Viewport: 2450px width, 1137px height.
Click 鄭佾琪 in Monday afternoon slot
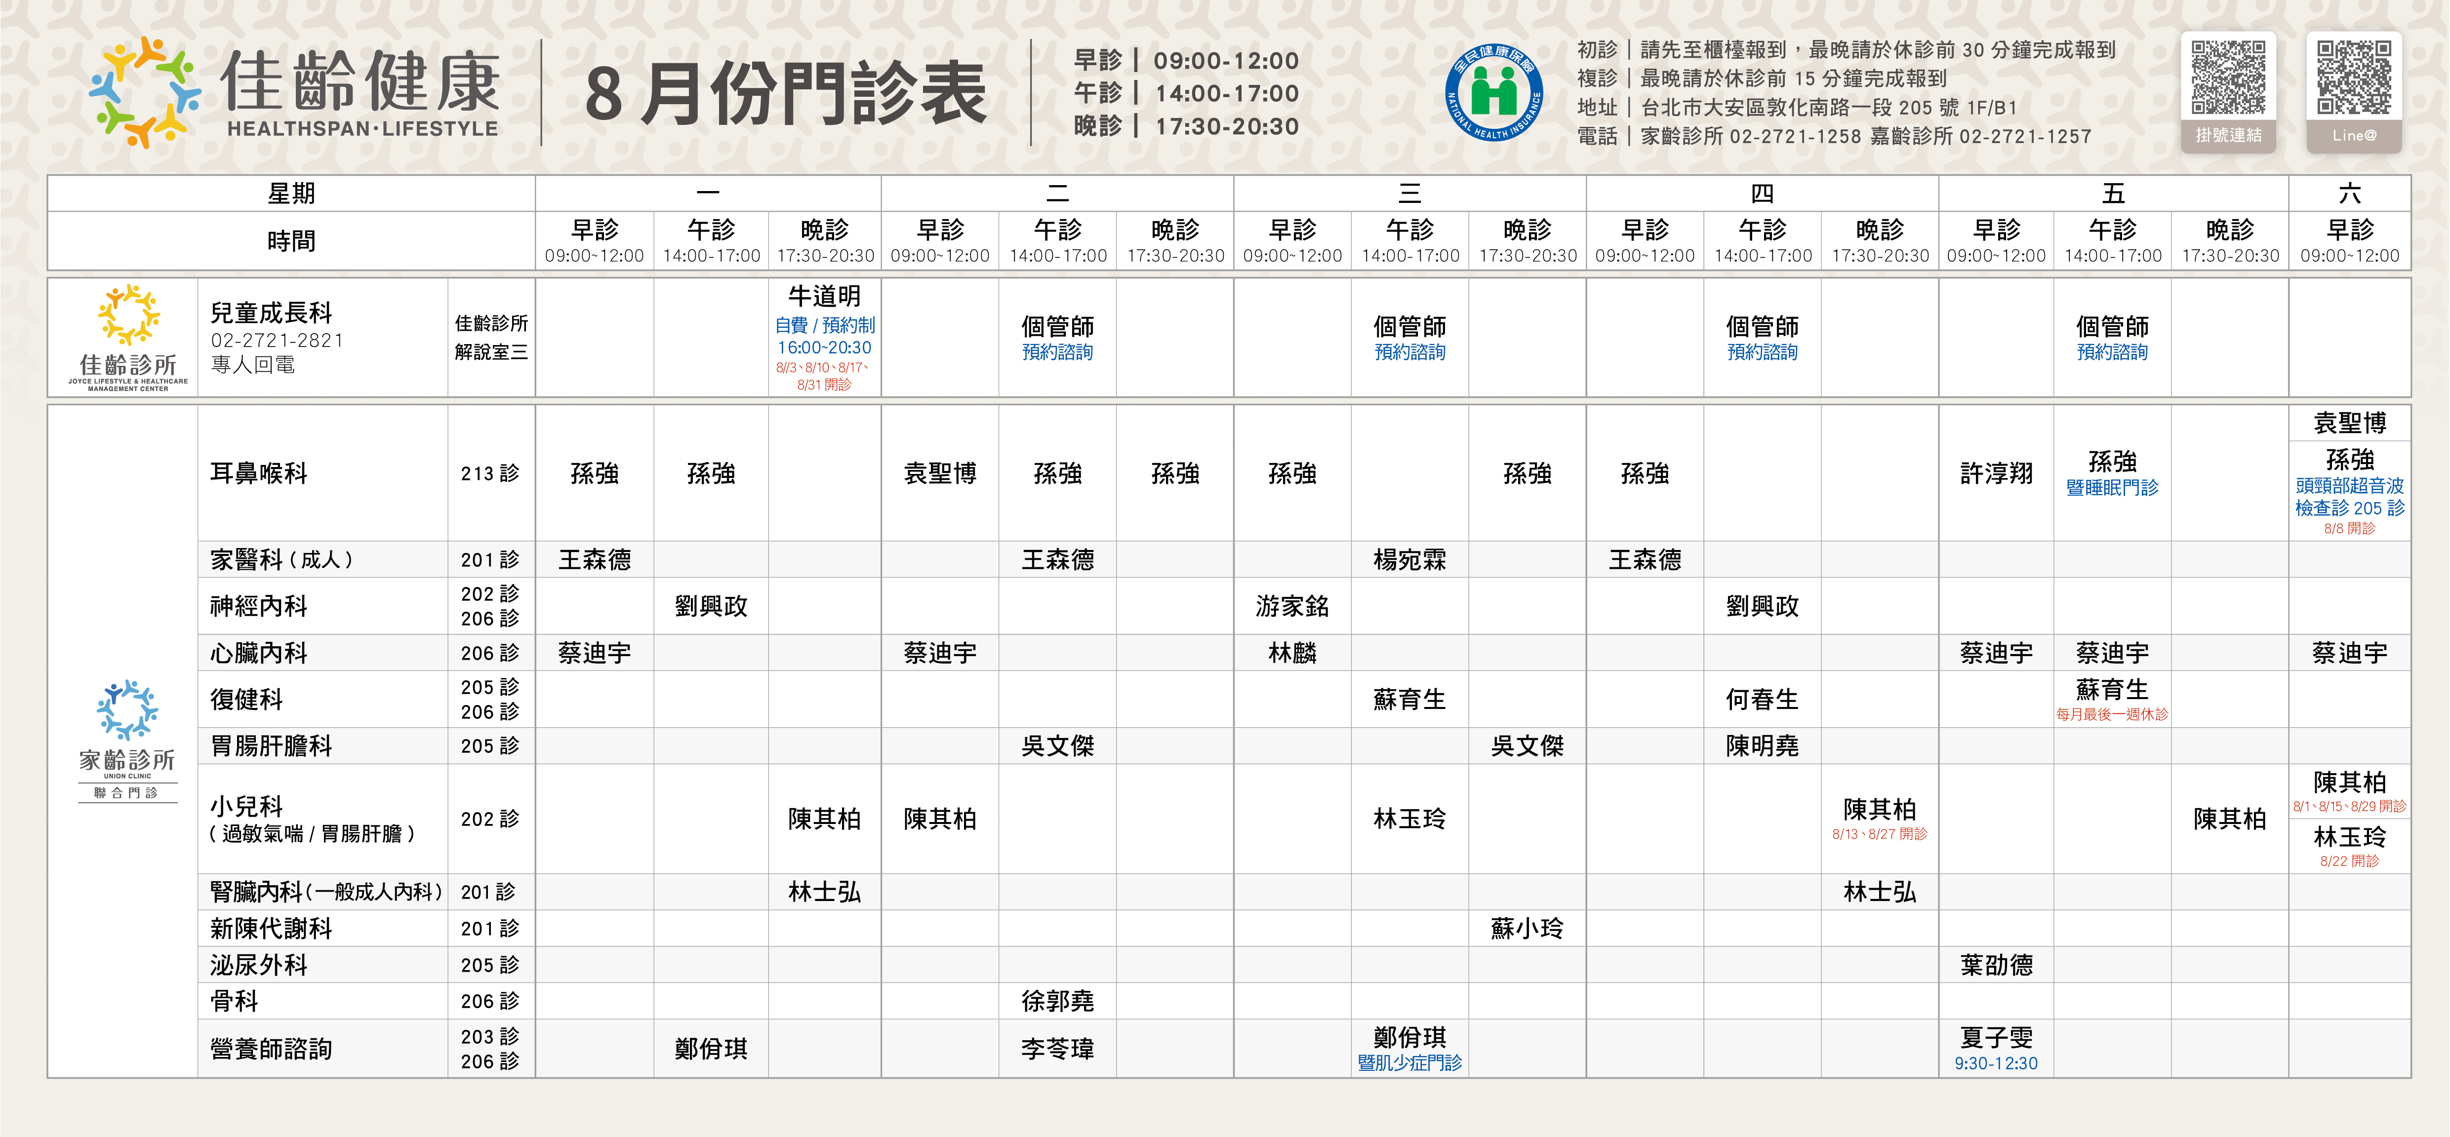pyautogui.click(x=712, y=1049)
